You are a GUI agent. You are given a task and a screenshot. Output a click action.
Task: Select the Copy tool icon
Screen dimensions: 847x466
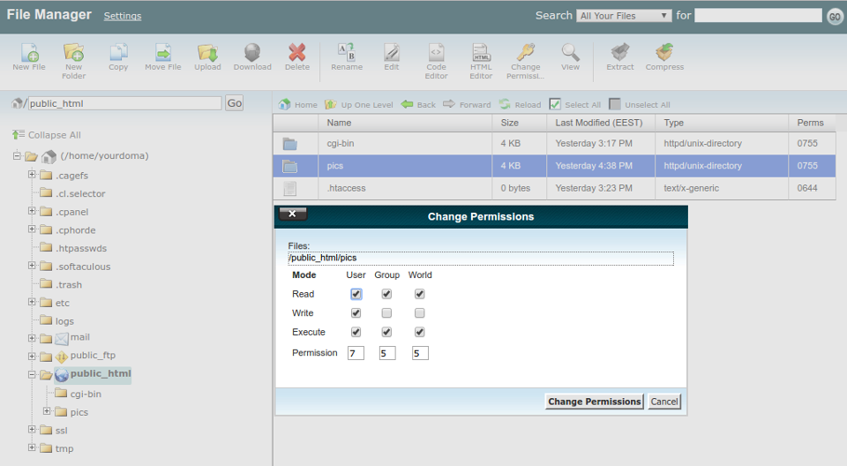pos(118,53)
